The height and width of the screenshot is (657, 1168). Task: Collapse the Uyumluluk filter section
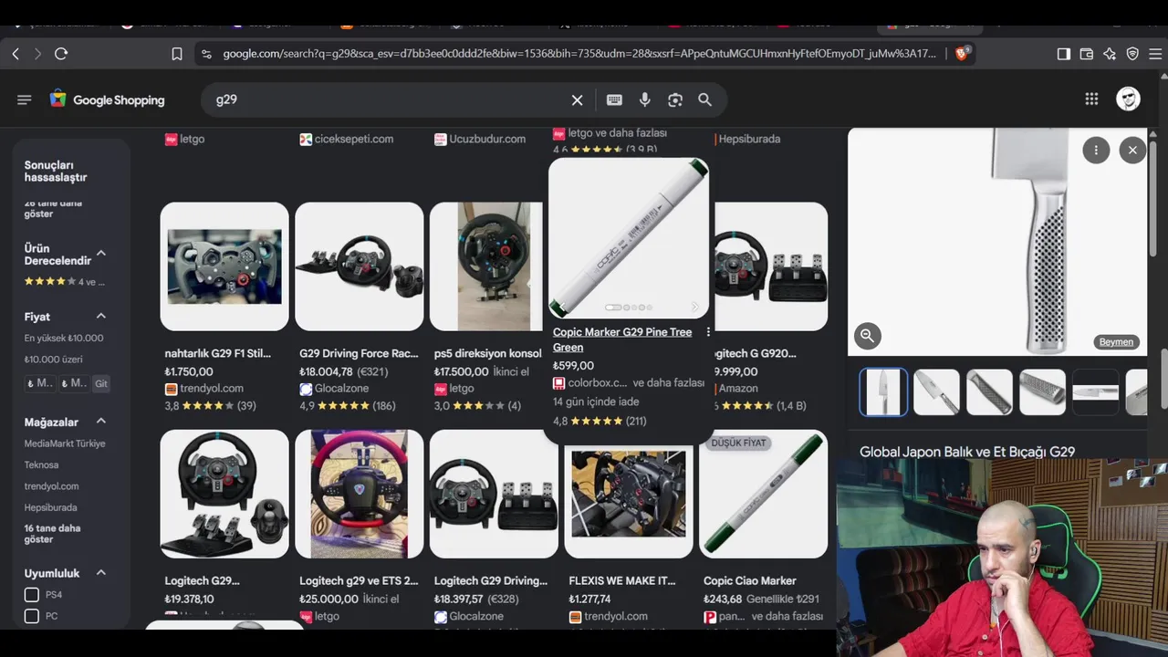coord(101,573)
